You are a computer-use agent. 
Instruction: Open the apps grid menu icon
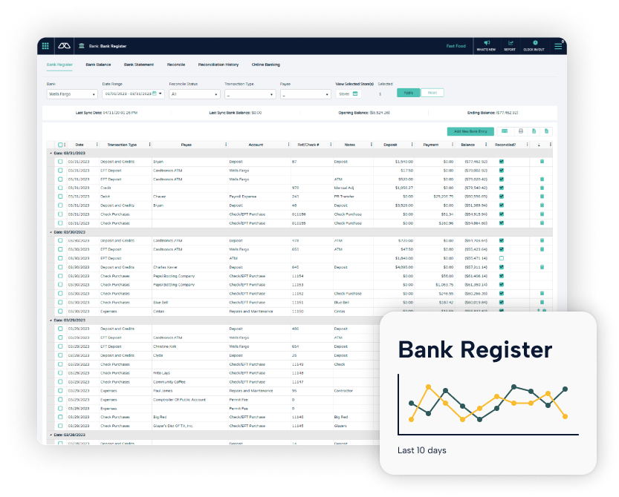click(x=45, y=46)
